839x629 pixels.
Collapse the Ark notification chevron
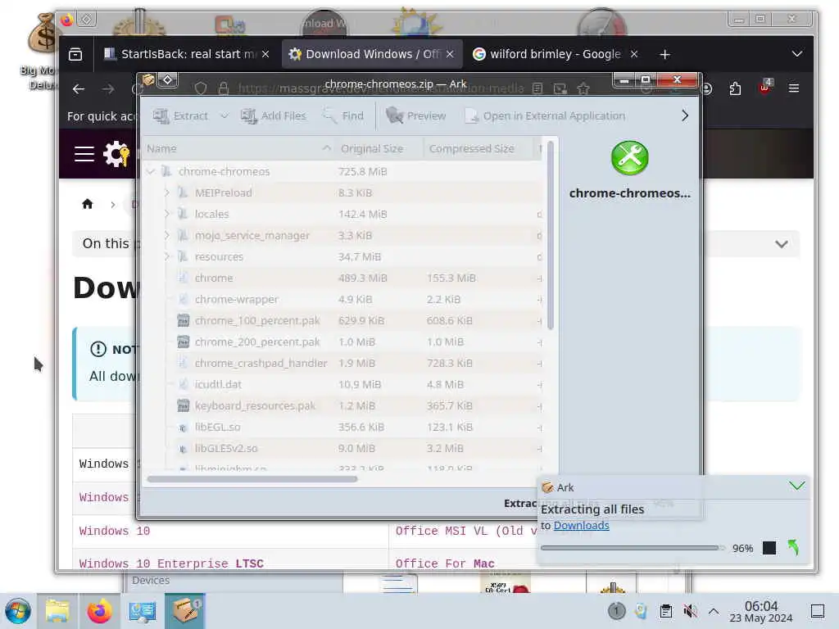tap(796, 486)
